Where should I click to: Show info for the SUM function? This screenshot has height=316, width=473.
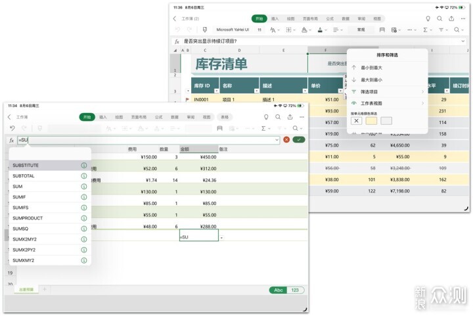84,187
